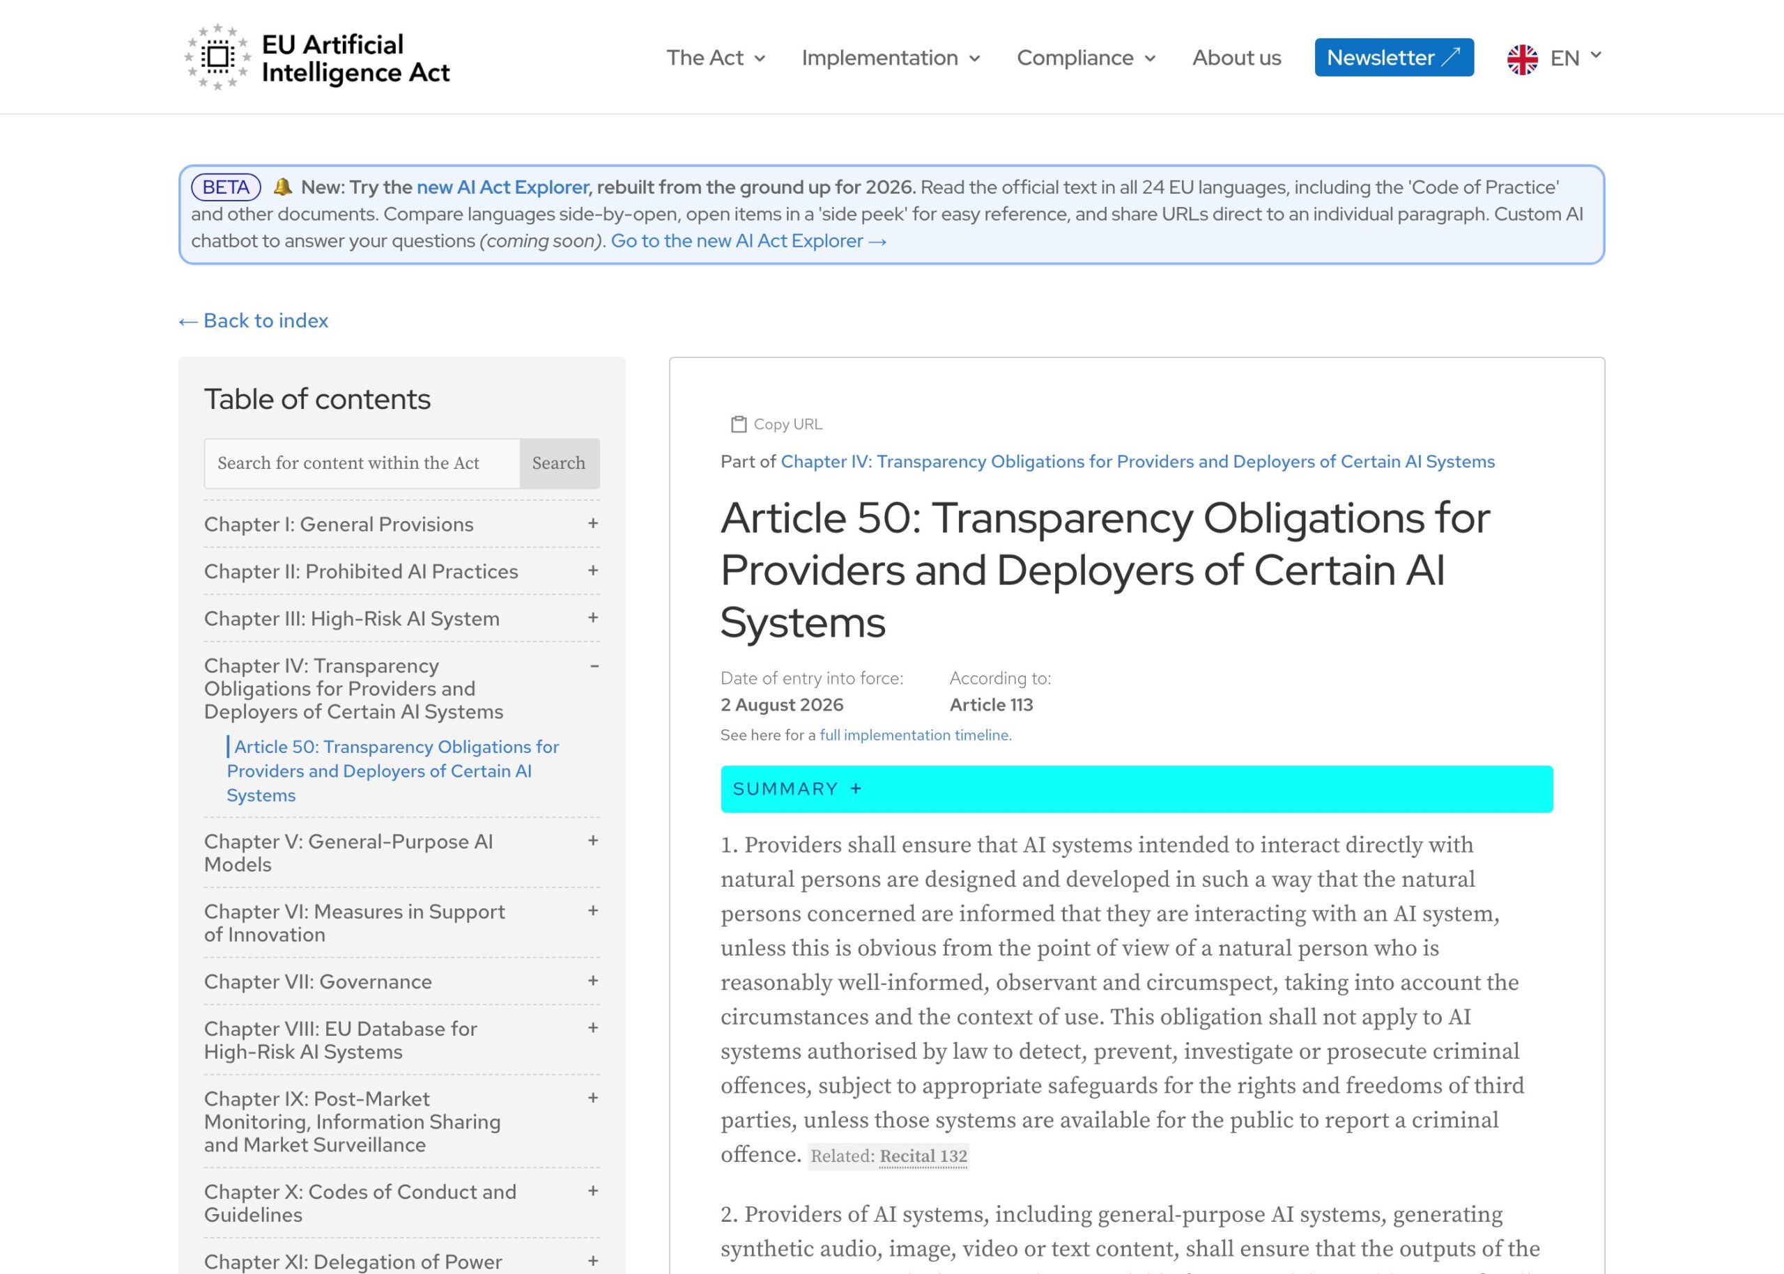The image size is (1784, 1274).
Task: Follow 'Go to the new AI Act Explorer' link
Action: pos(748,241)
